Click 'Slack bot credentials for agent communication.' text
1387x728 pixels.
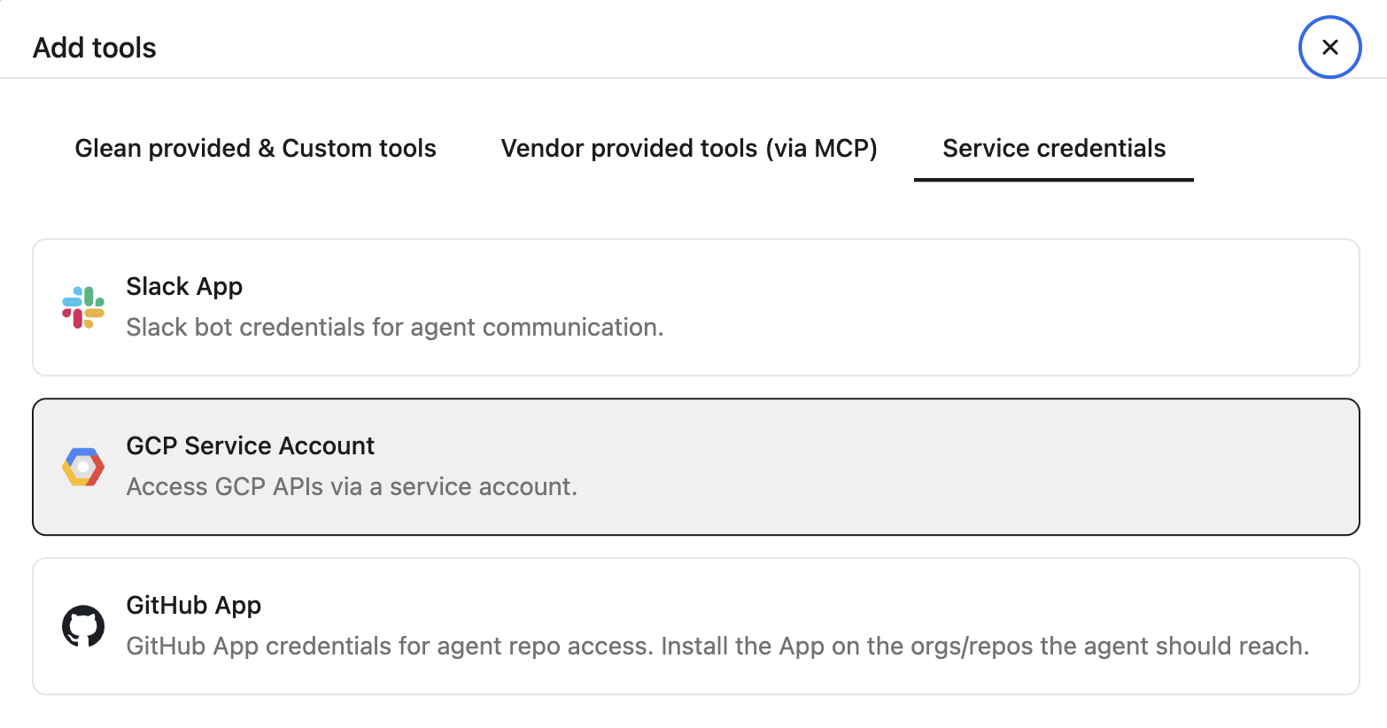(x=395, y=328)
